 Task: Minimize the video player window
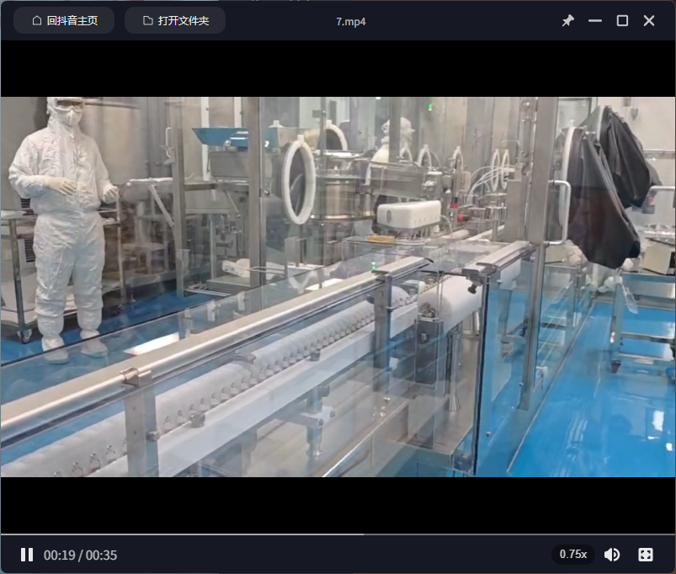click(595, 21)
